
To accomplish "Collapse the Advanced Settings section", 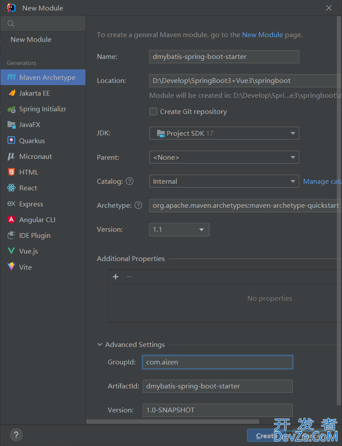I will 99,344.
